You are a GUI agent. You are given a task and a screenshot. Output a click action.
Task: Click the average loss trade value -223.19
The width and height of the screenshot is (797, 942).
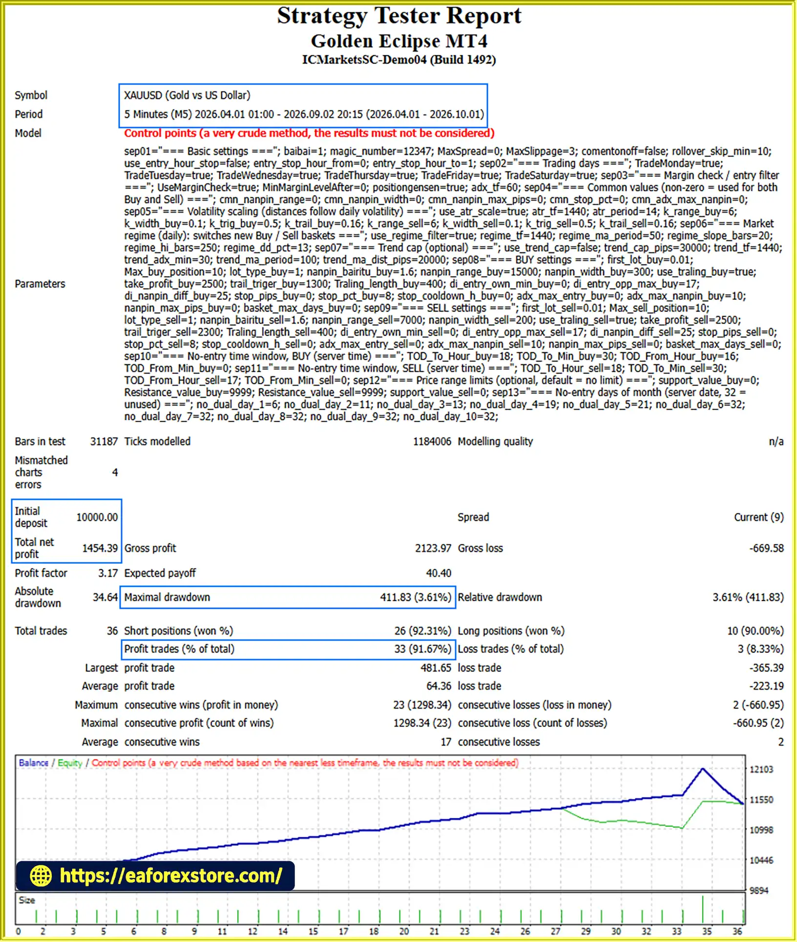coord(767,686)
